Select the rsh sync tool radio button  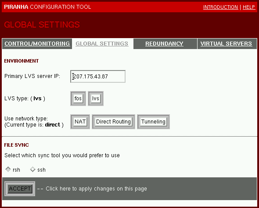click(8, 169)
